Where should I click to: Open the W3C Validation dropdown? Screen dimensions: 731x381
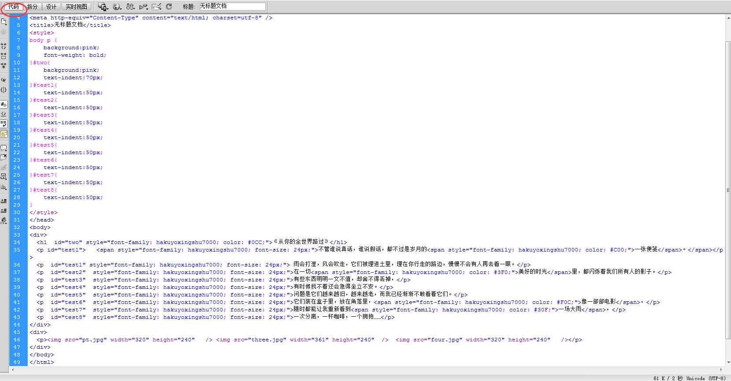[x=143, y=7]
